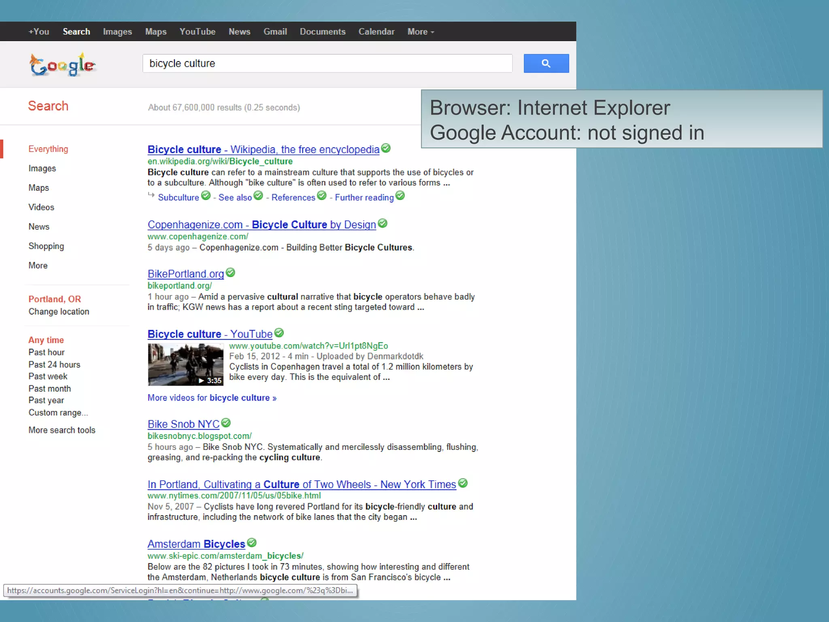Open the References sub-link
The width and height of the screenshot is (829, 622).
[293, 197]
